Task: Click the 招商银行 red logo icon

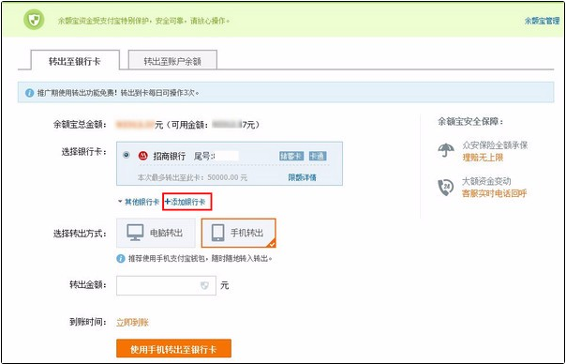Action: click(x=143, y=156)
